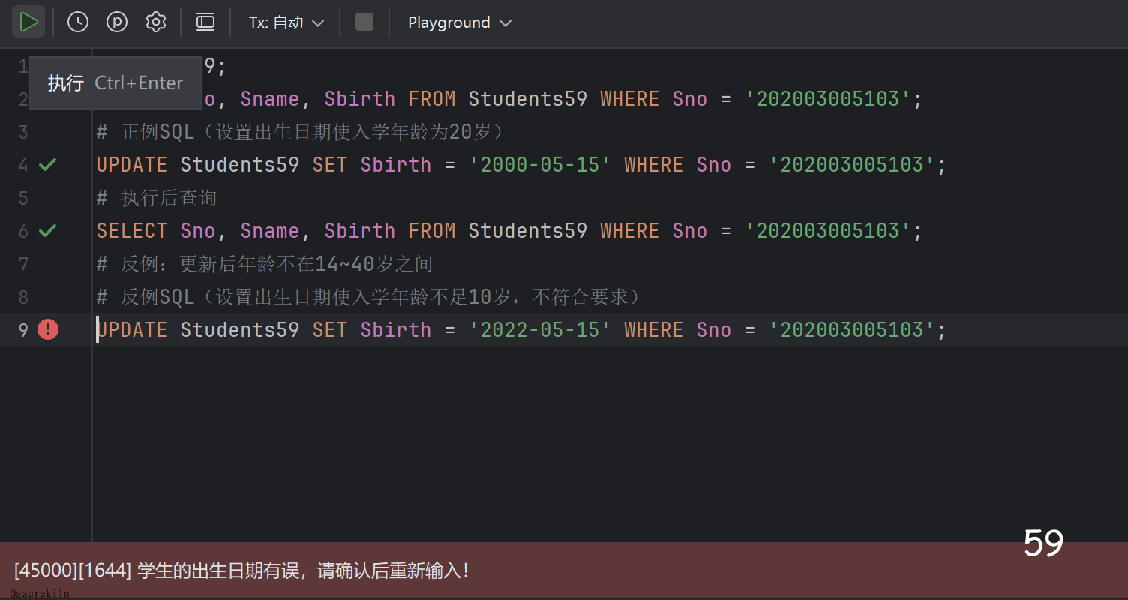Expand the Playground session dropdown
This screenshot has height=600, width=1128.
click(458, 22)
